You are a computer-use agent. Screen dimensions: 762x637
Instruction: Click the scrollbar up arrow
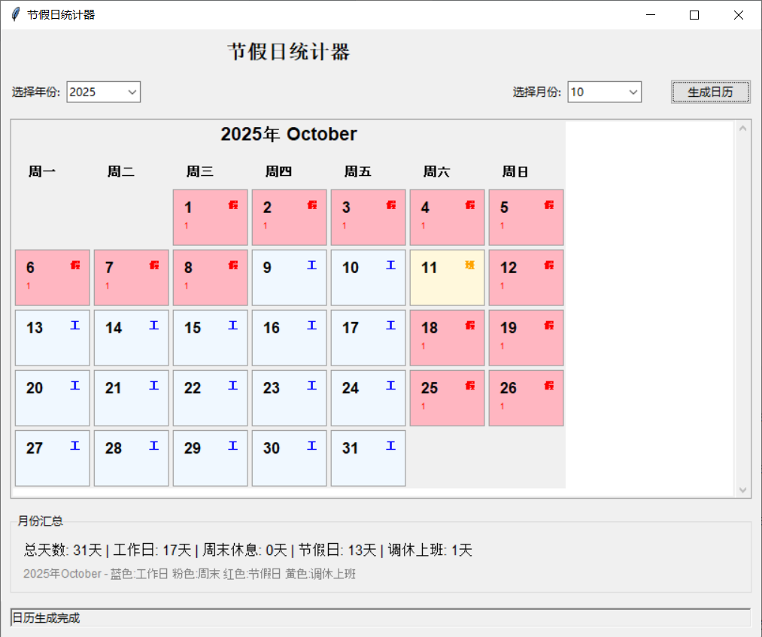click(x=744, y=128)
